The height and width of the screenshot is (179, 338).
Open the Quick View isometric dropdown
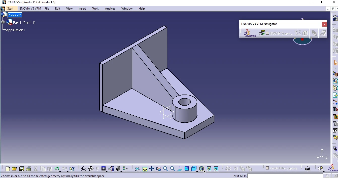[x=197, y=171]
